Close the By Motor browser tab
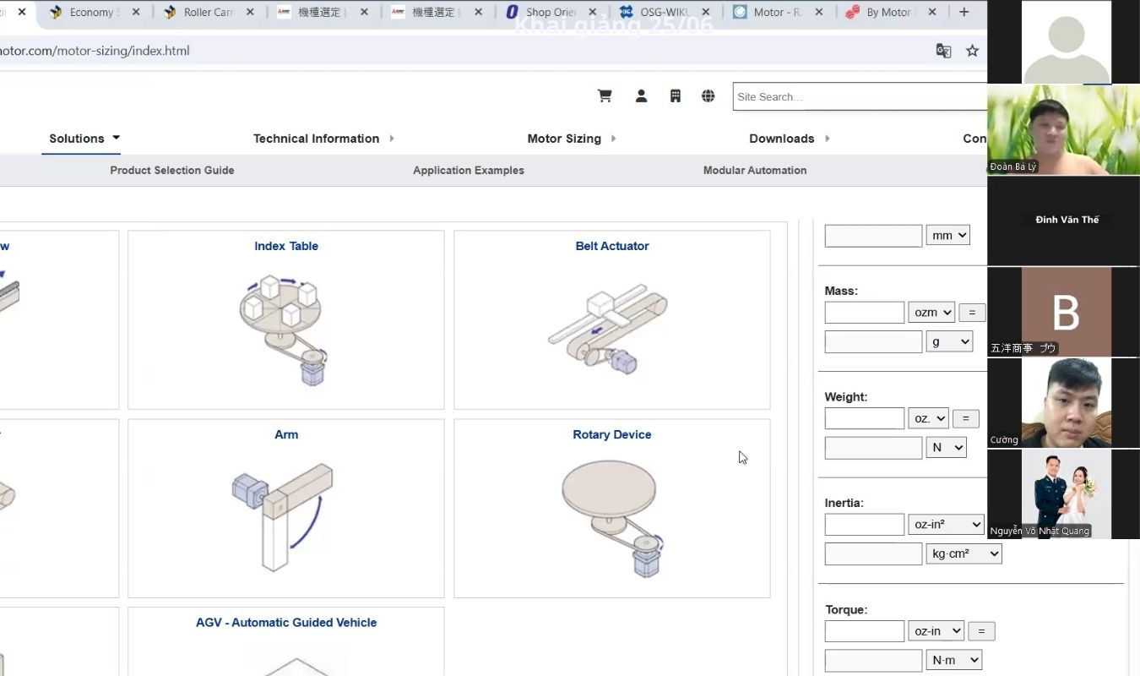1140x676 pixels. [x=932, y=13]
